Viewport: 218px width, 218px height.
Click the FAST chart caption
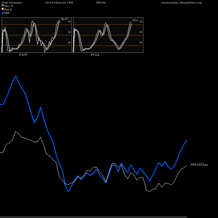pyautogui.click(x=23, y=55)
